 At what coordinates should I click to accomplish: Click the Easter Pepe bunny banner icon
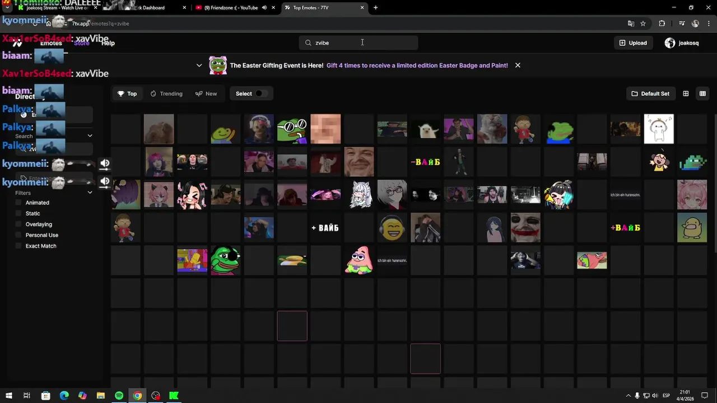tap(218, 65)
